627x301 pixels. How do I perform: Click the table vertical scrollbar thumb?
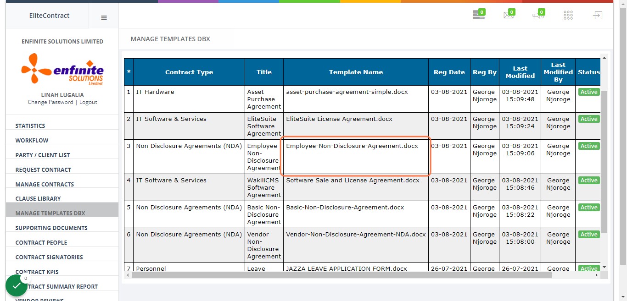tap(604, 162)
